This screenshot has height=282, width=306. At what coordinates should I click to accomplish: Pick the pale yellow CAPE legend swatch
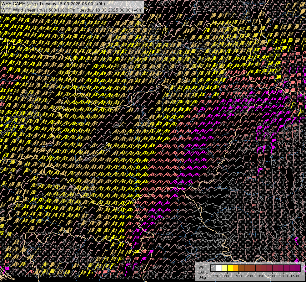[x=225, y=268]
